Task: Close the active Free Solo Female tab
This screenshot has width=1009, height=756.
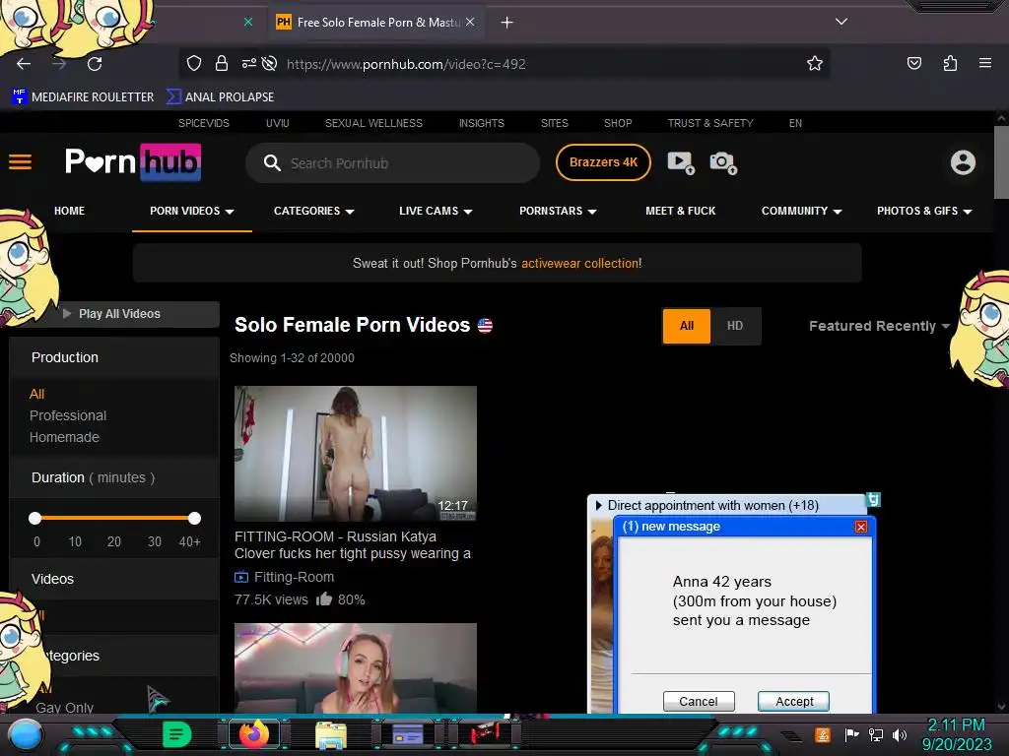Action: pyautogui.click(x=470, y=22)
